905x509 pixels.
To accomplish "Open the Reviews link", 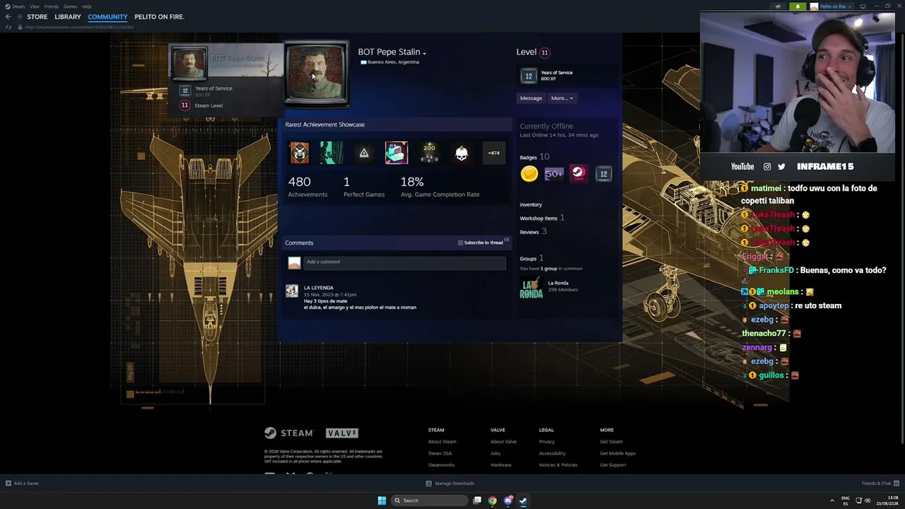I will (530, 232).
